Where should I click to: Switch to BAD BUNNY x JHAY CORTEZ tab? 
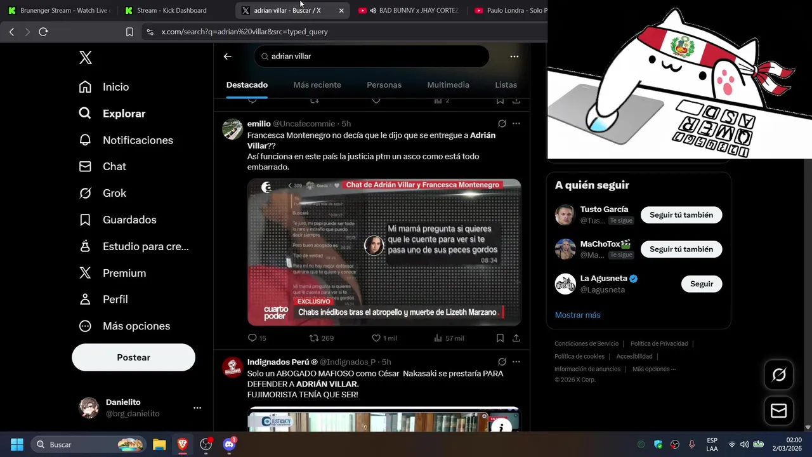409,10
